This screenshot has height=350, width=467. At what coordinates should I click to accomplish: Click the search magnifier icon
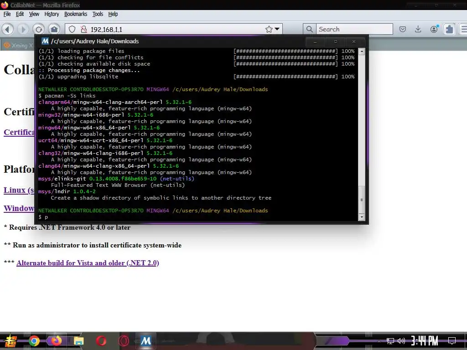(310, 29)
